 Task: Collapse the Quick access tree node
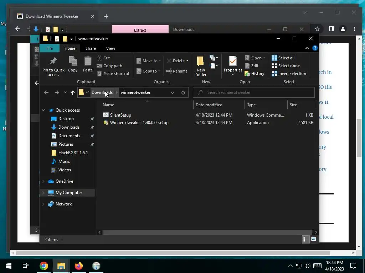click(43, 110)
